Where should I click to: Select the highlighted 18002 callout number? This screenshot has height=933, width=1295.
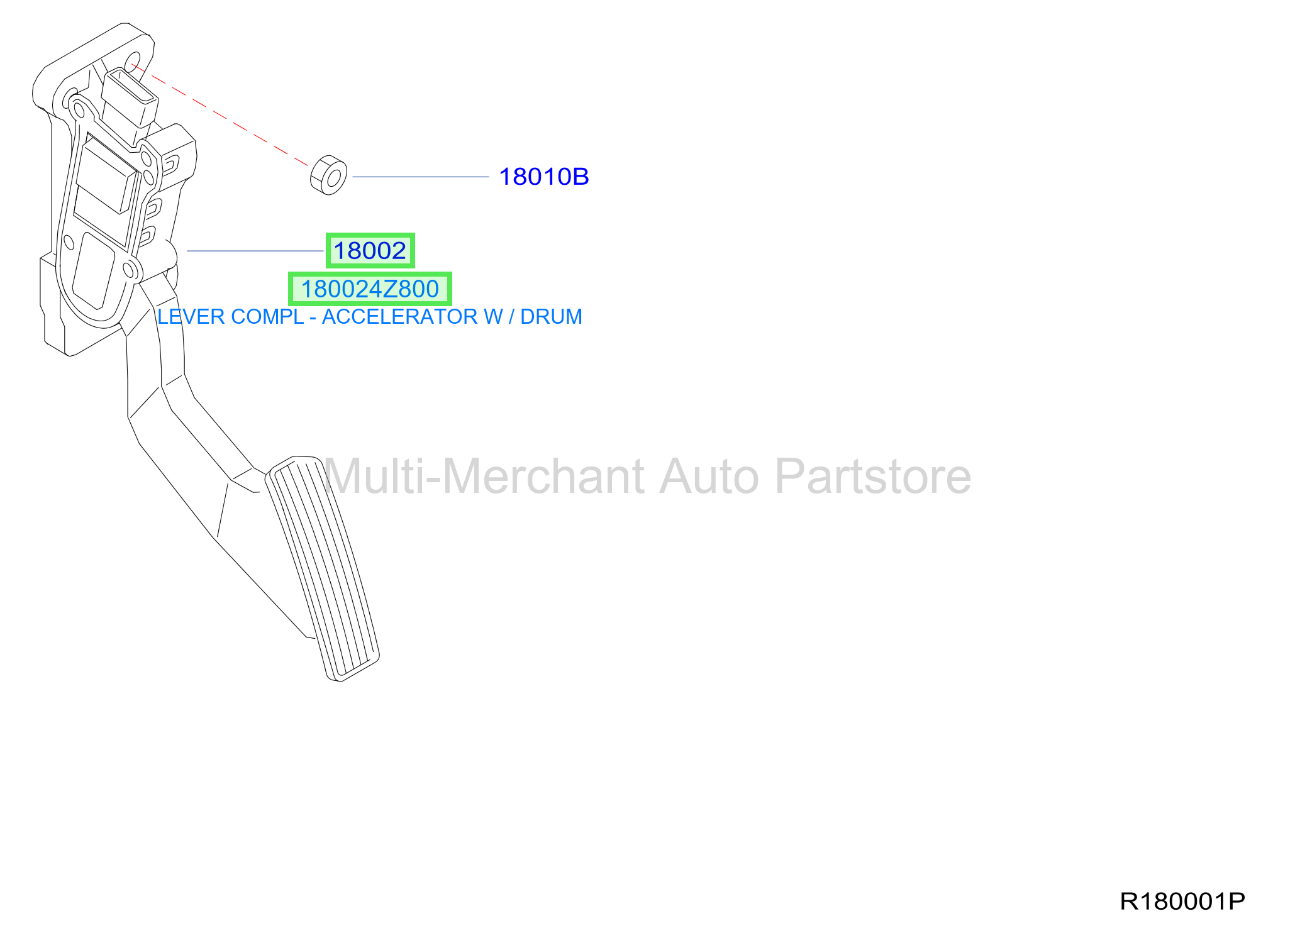point(370,250)
